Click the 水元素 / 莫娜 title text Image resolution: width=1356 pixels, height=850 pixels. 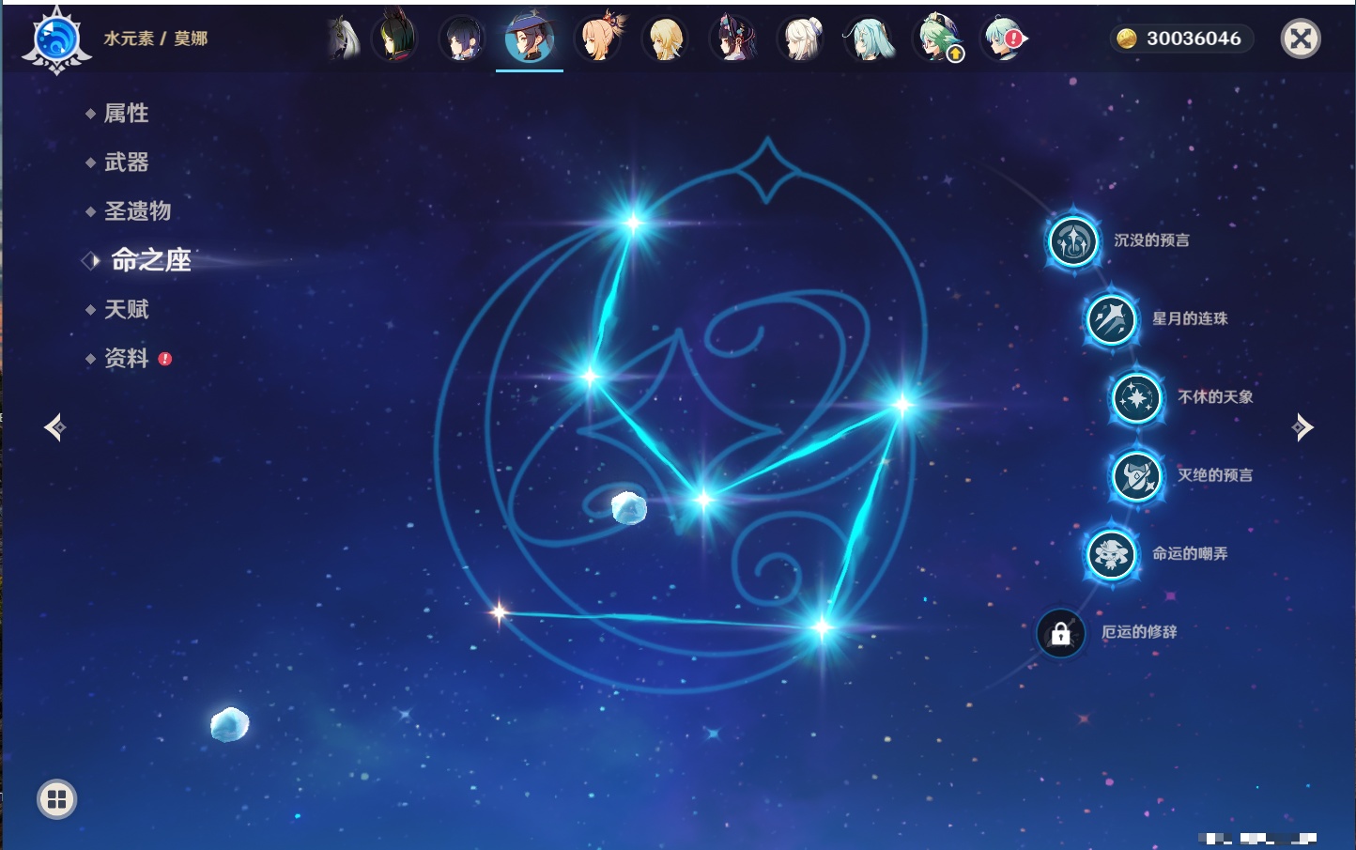click(x=155, y=39)
